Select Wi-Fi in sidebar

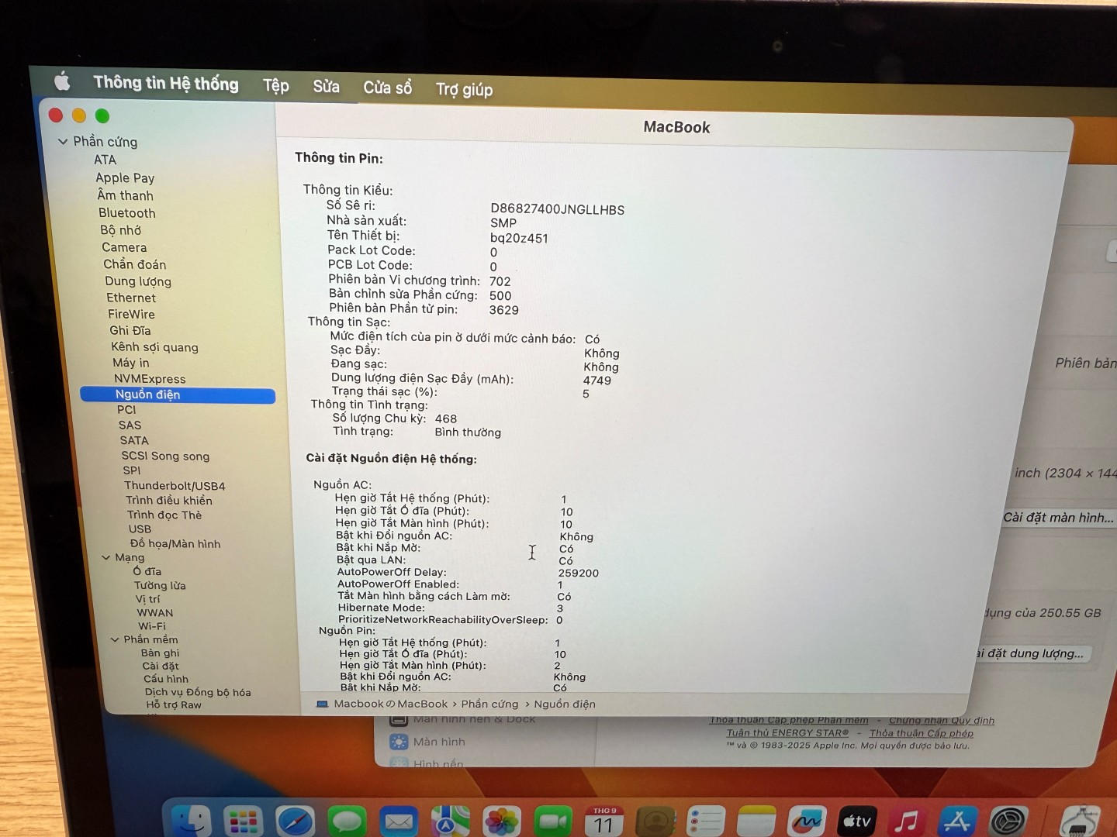152,626
